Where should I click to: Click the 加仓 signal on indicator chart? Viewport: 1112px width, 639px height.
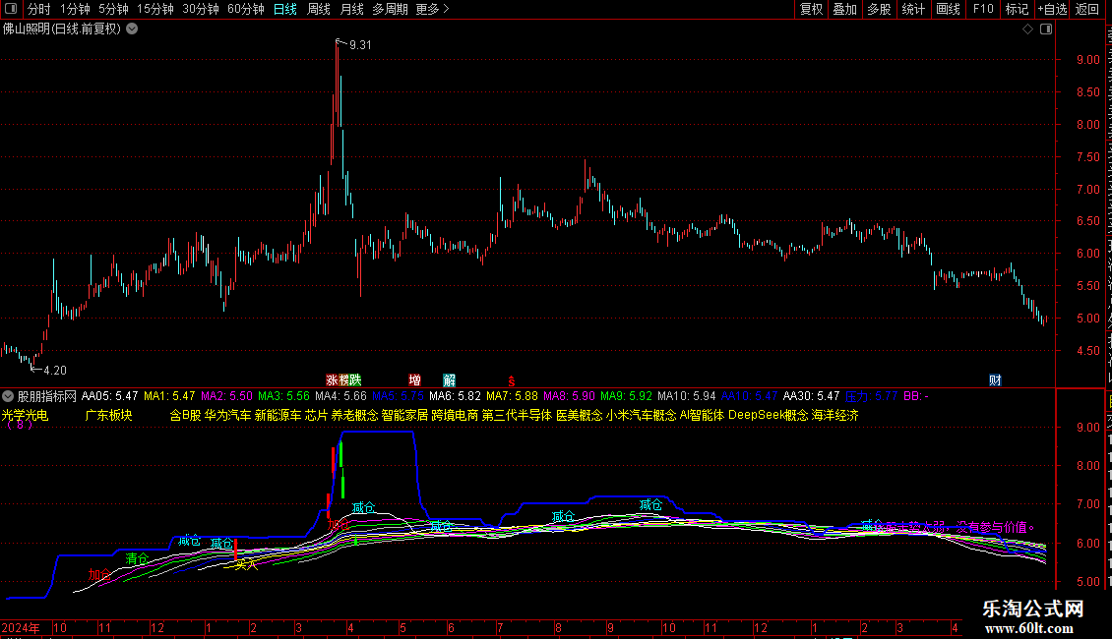pyautogui.click(x=99, y=574)
